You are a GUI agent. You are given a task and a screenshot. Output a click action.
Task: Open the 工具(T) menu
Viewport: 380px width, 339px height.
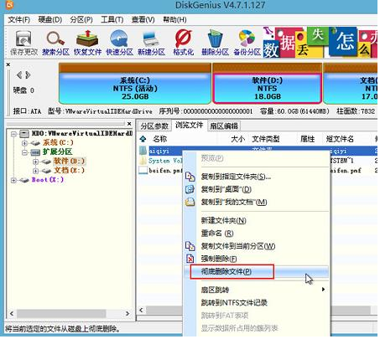point(112,20)
